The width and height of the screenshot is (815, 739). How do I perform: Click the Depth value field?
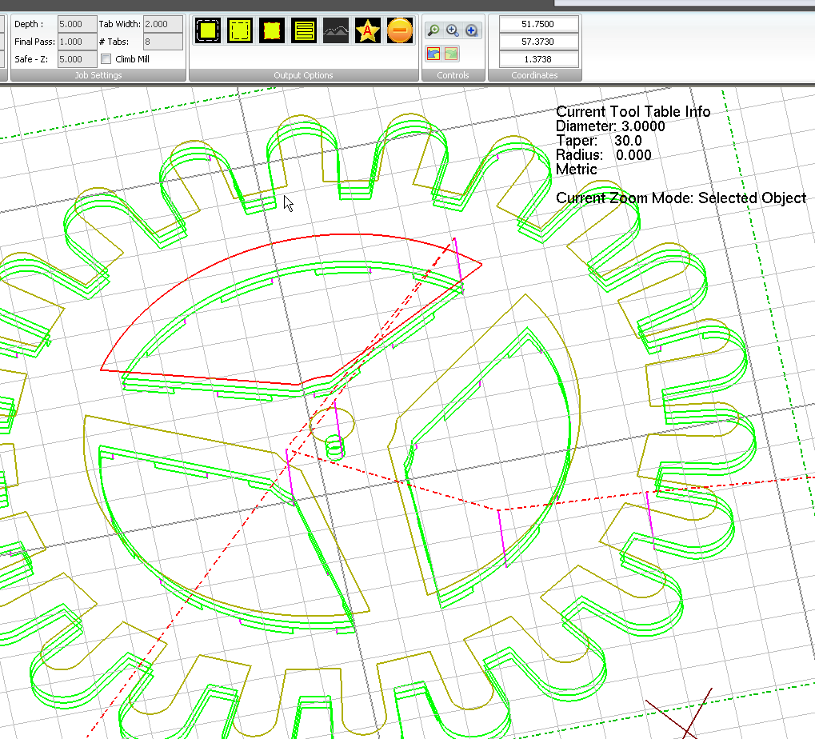[78, 24]
